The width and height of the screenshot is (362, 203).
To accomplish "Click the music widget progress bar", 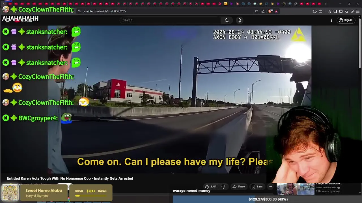I will click(x=90, y=196).
